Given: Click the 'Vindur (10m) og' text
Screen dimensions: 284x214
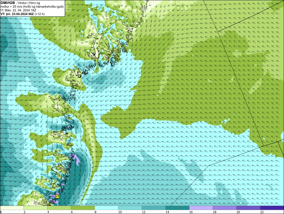Looking at the screenshot, I should click(29, 3).
